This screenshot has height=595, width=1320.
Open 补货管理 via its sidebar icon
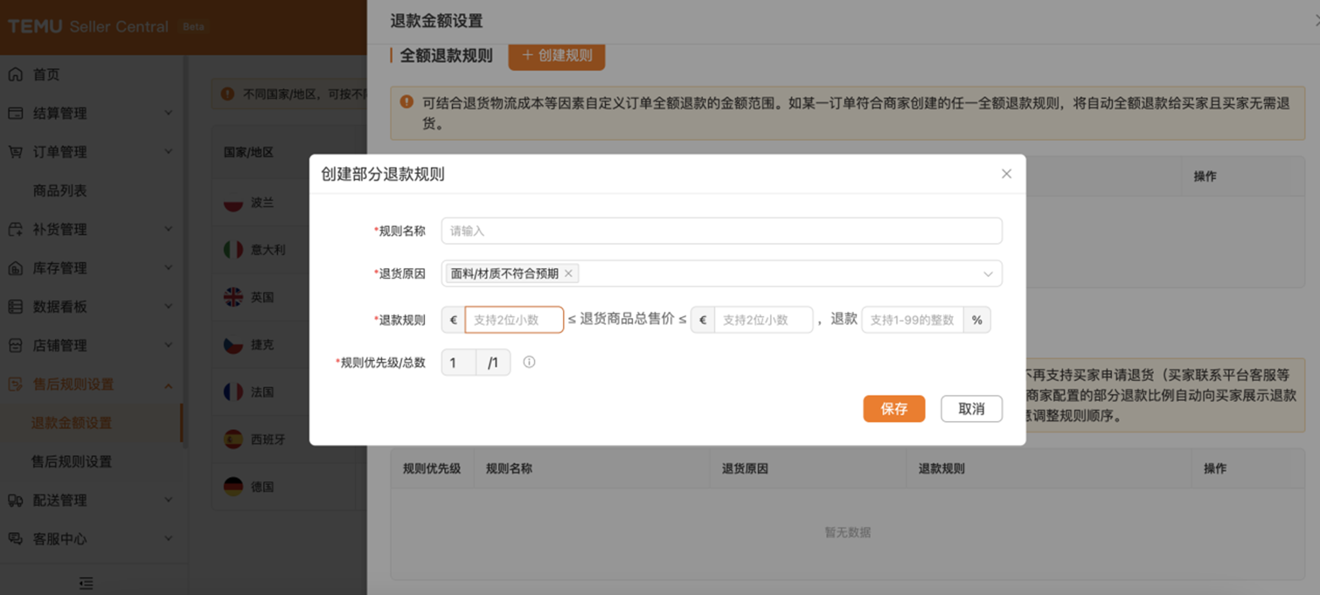(x=15, y=229)
